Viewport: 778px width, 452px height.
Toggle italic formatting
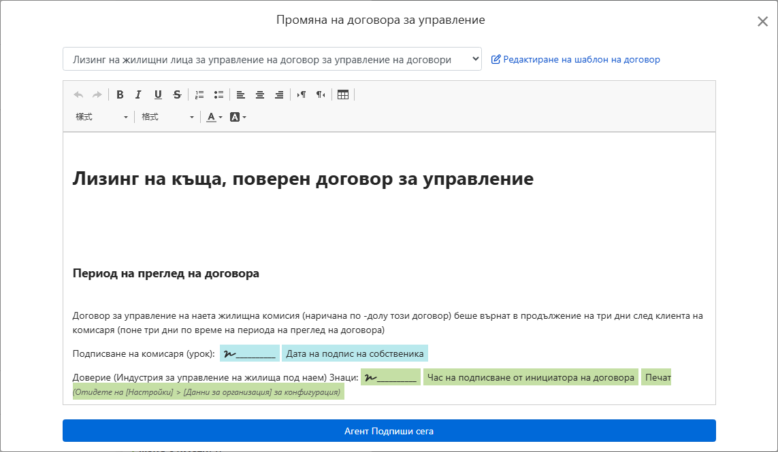[138, 94]
